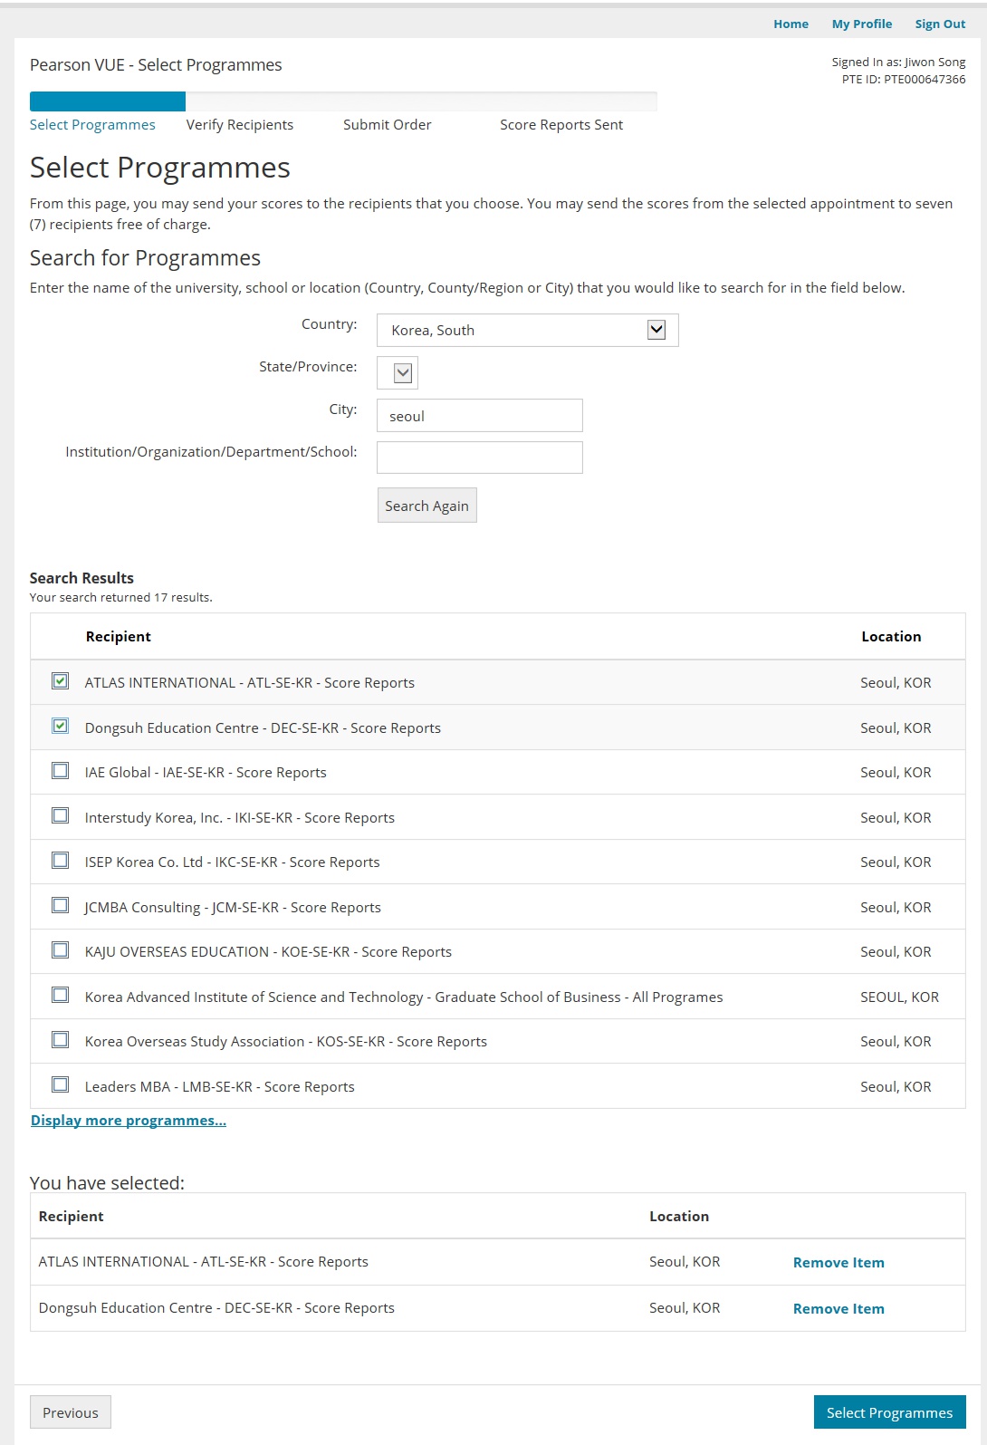The image size is (987, 1445).
Task: Click the blue Select Programmes button
Action: [x=888, y=1412]
